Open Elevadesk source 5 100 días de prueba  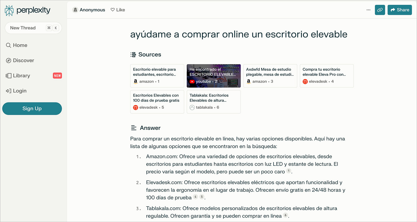tap(157, 102)
